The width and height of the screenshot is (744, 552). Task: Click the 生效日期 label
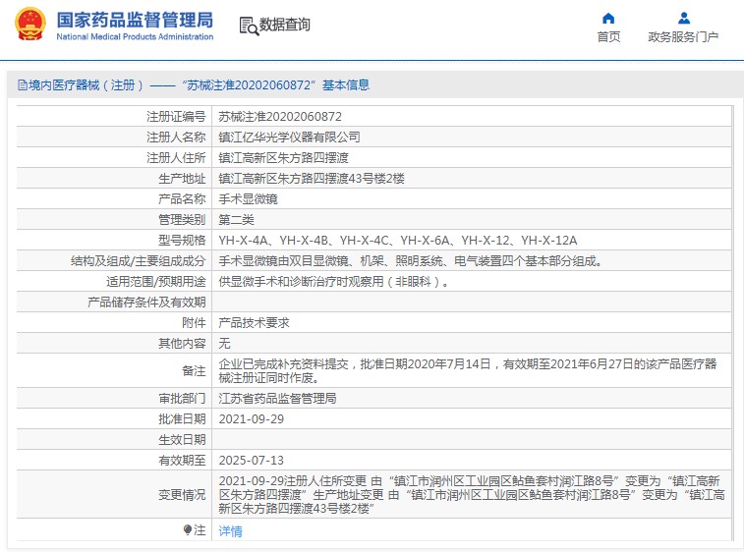pyautogui.click(x=182, y=440)
